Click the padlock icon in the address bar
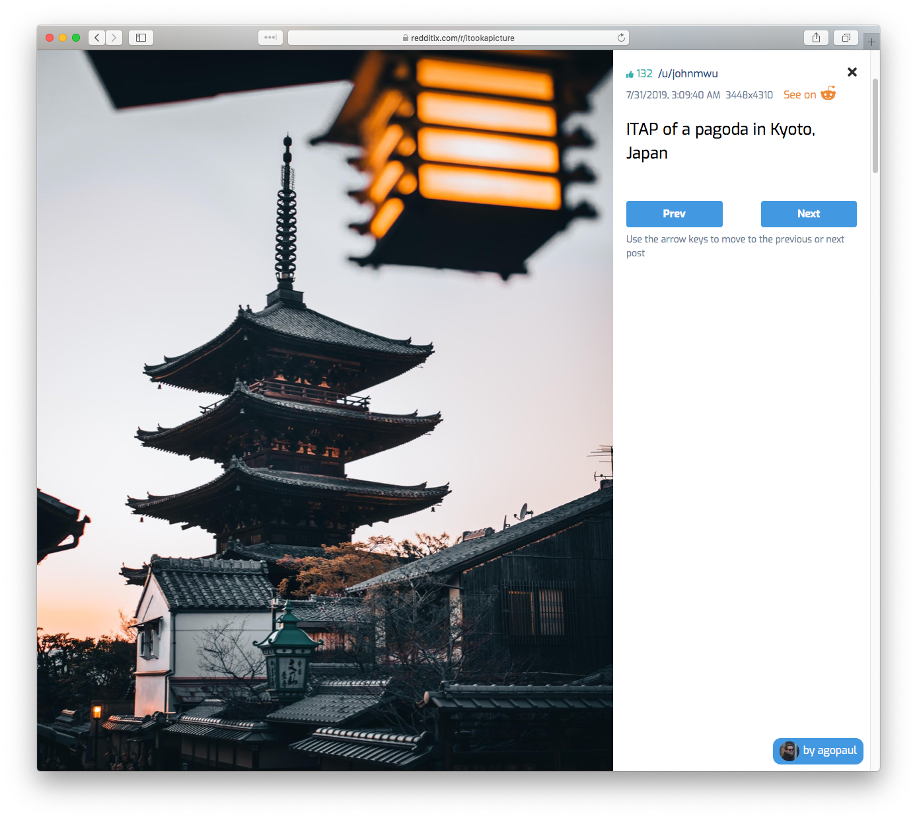This screenshot has width=917, height=820. tap(404, 38)
